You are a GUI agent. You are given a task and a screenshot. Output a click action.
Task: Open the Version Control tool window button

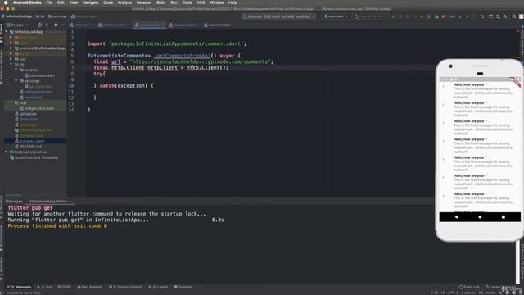(125, 287)
